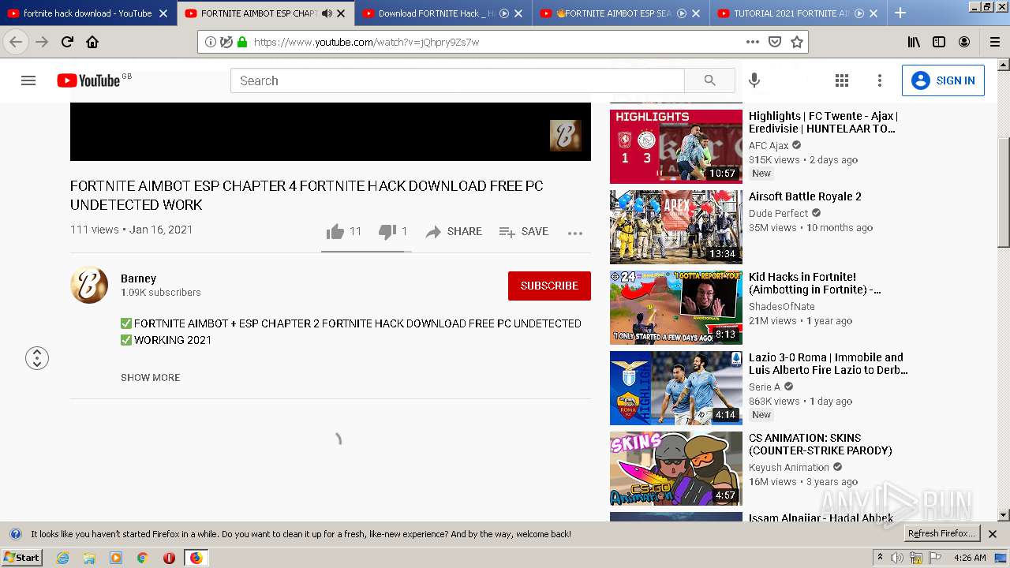
Task: Open the Barney channel name link
Action: [139, 278]
